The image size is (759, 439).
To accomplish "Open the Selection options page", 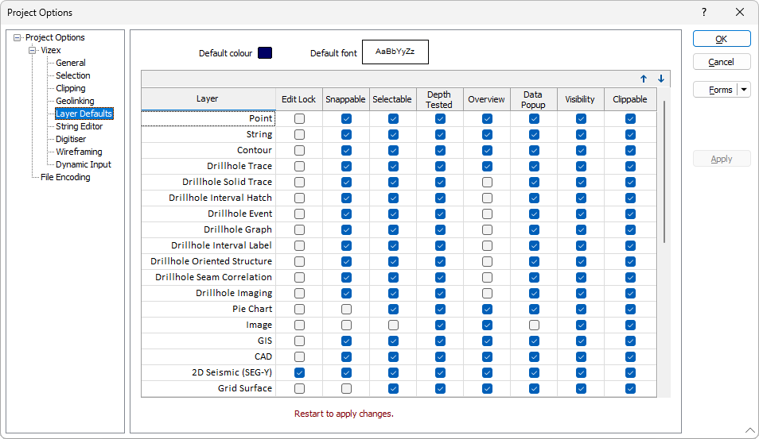I will tap(73, 75).
